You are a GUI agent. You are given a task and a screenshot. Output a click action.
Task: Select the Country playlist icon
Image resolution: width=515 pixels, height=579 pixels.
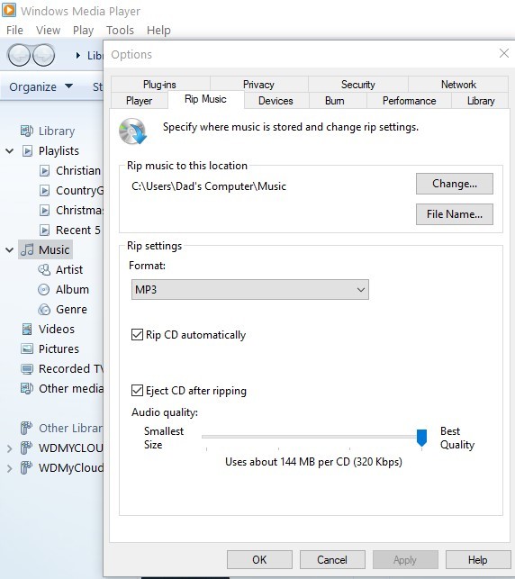44,191
